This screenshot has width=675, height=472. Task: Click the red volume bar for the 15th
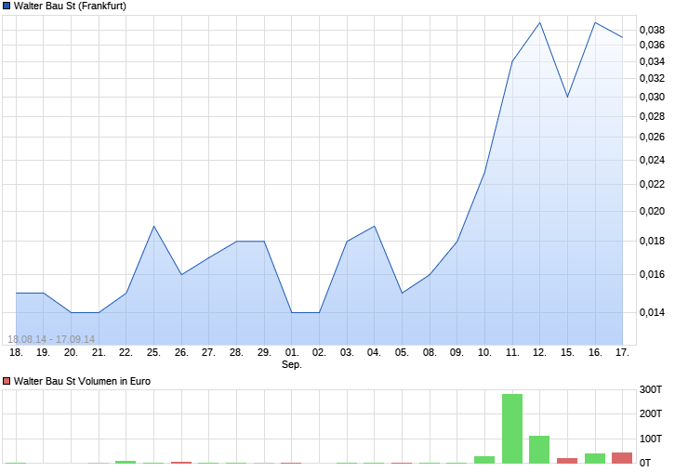tap(567, 461)
